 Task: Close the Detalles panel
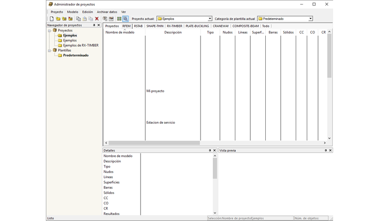(214, 150)
